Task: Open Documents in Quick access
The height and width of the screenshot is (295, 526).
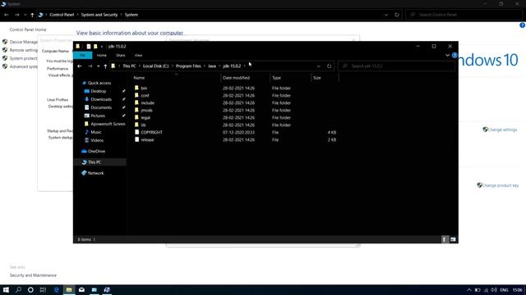Action: (x=101, y=107)
